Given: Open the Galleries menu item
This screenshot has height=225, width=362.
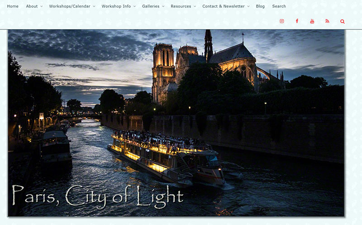Looking at the screenshot, I should [151, 6].
